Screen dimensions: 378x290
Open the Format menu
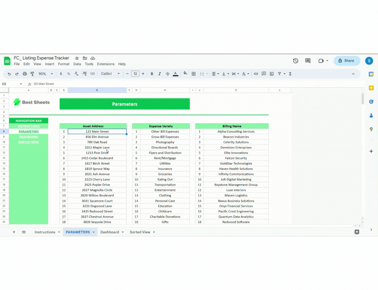tap(64, 64)
